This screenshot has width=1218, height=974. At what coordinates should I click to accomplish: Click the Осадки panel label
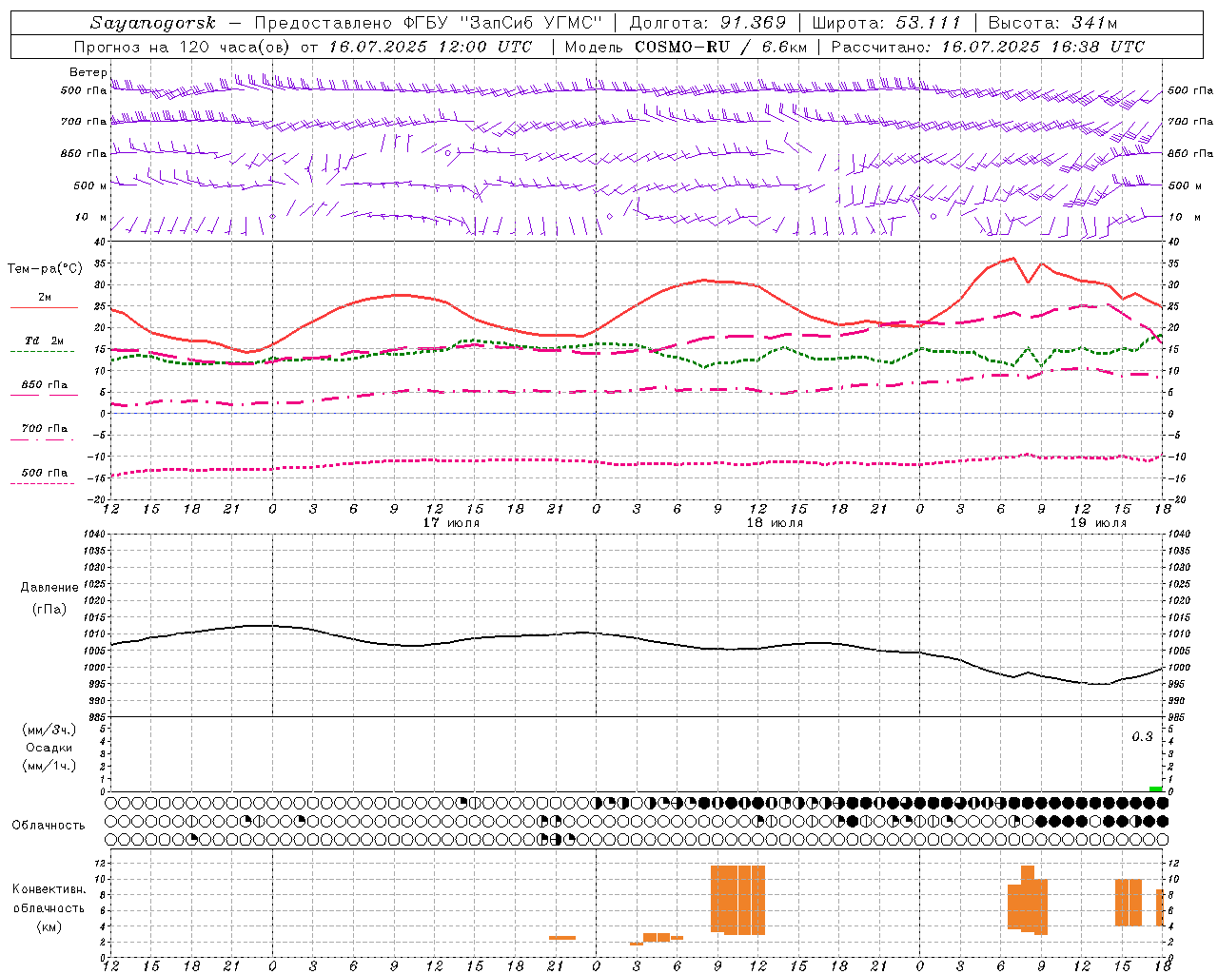coord(49,748)
